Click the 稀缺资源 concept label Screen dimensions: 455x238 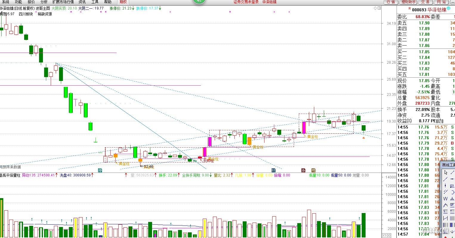[x=45, y=14]
